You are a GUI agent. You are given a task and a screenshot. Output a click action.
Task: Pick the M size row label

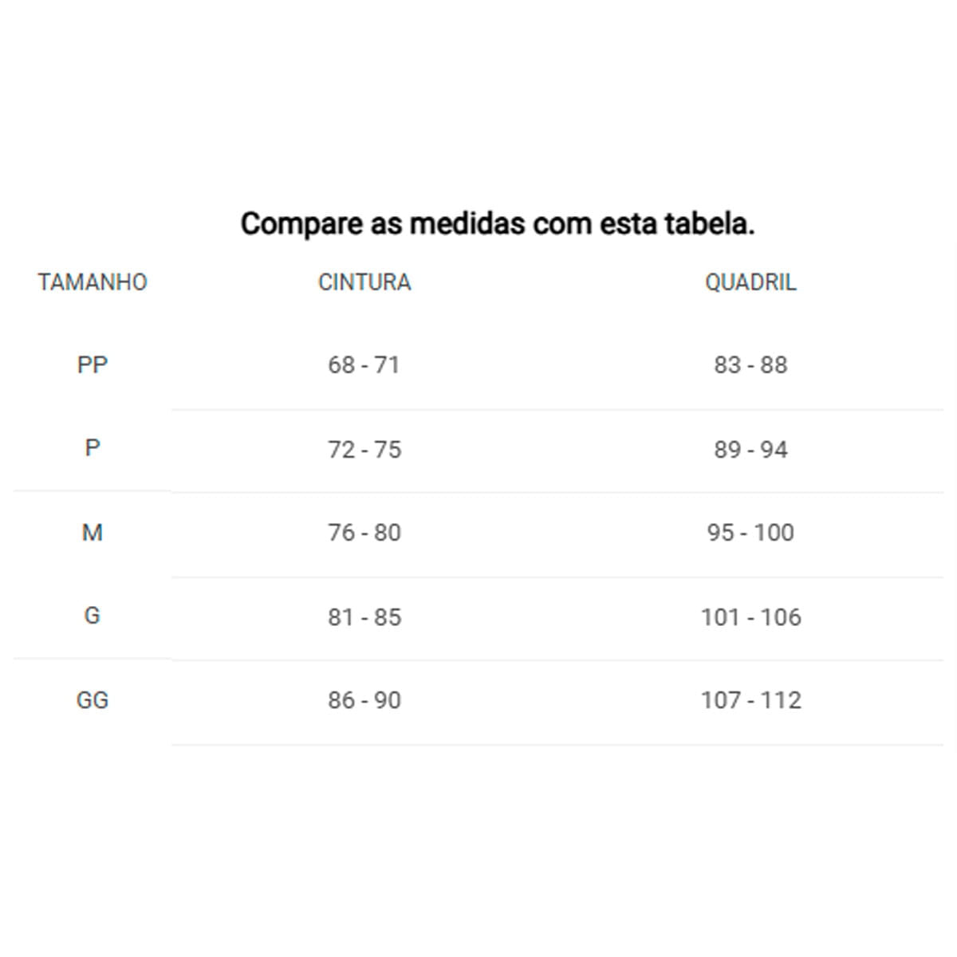tap(93, 532)
